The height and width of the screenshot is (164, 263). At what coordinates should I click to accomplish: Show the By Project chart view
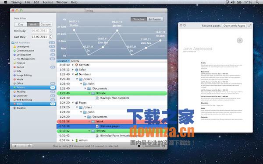pos(155,19)
